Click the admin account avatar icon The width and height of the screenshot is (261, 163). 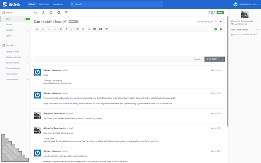click(235, 4)
